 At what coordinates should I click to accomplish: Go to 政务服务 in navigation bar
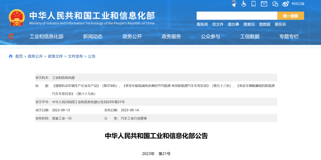tap(171, 37)
